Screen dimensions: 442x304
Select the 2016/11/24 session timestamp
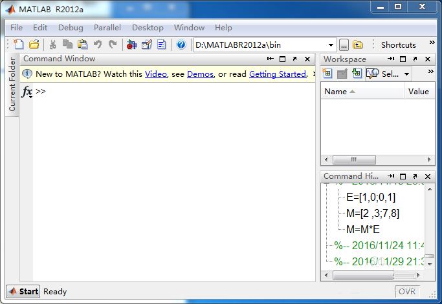coord(379,245)
